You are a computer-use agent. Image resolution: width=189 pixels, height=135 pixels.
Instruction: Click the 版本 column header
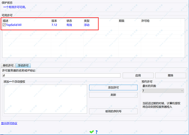(54, 21)
